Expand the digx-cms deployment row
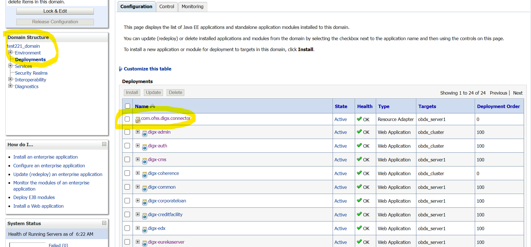Screen dimensions: 531x247 tap(138, 159)
